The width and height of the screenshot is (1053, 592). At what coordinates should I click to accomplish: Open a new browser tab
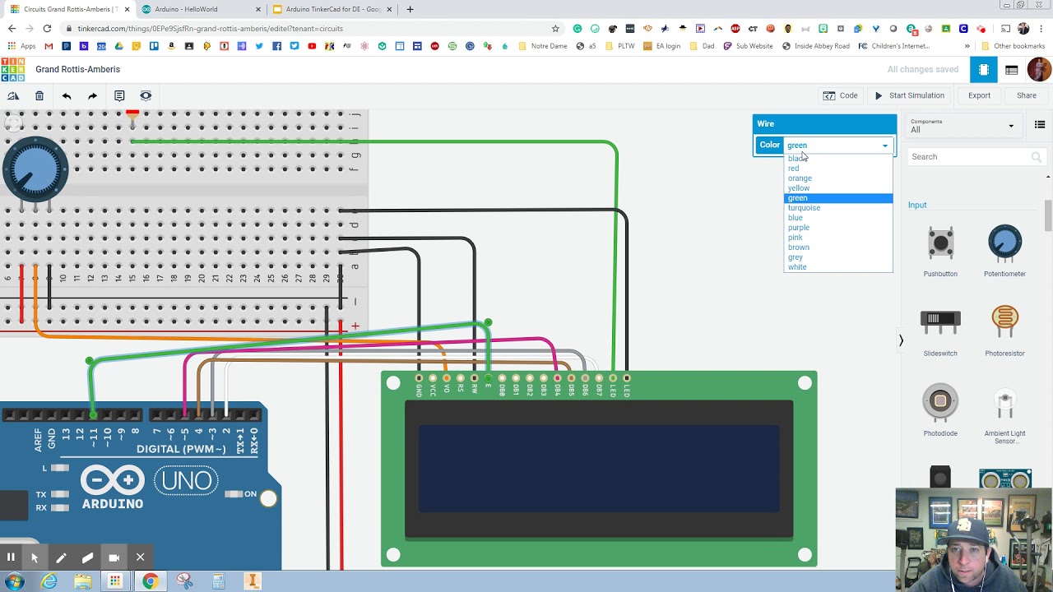(x=410, y=9)
